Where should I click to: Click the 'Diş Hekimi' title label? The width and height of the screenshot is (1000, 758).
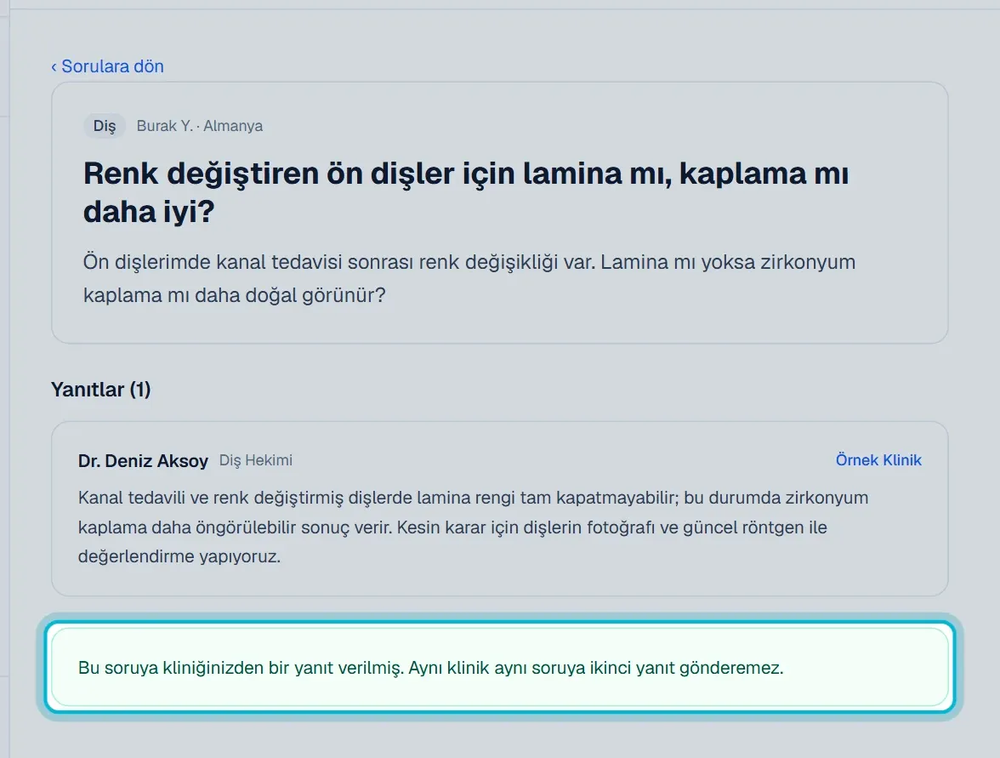pos(256,460)
